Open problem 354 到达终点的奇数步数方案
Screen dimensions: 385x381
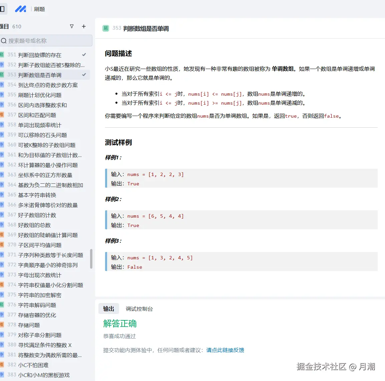click(48, 85)
